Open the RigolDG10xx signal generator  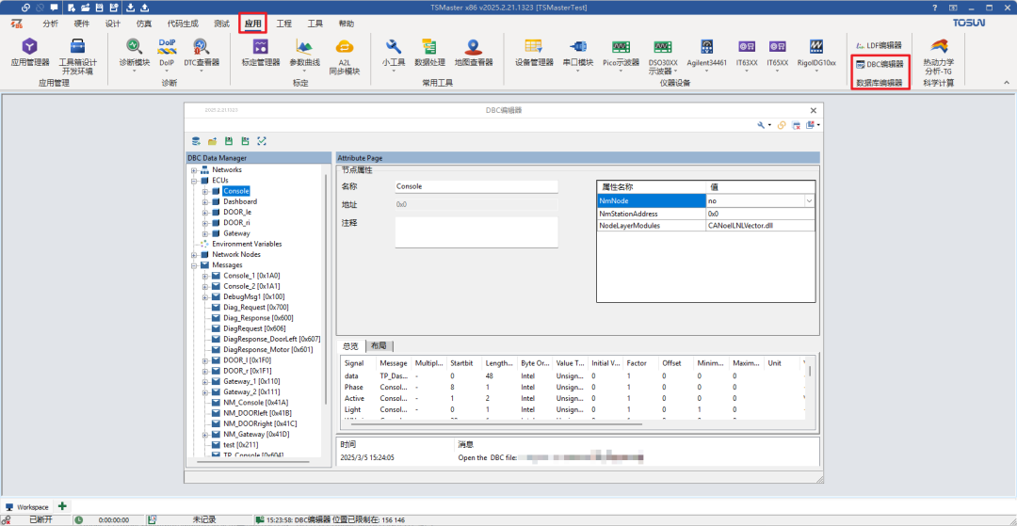pyautogui.click(x=815, y=52)
